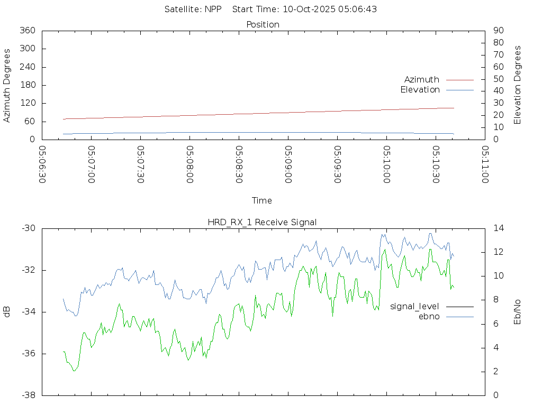Select the red Azimuth legend line sample
This screenshot has height=406, width=542.
point(459,80)
